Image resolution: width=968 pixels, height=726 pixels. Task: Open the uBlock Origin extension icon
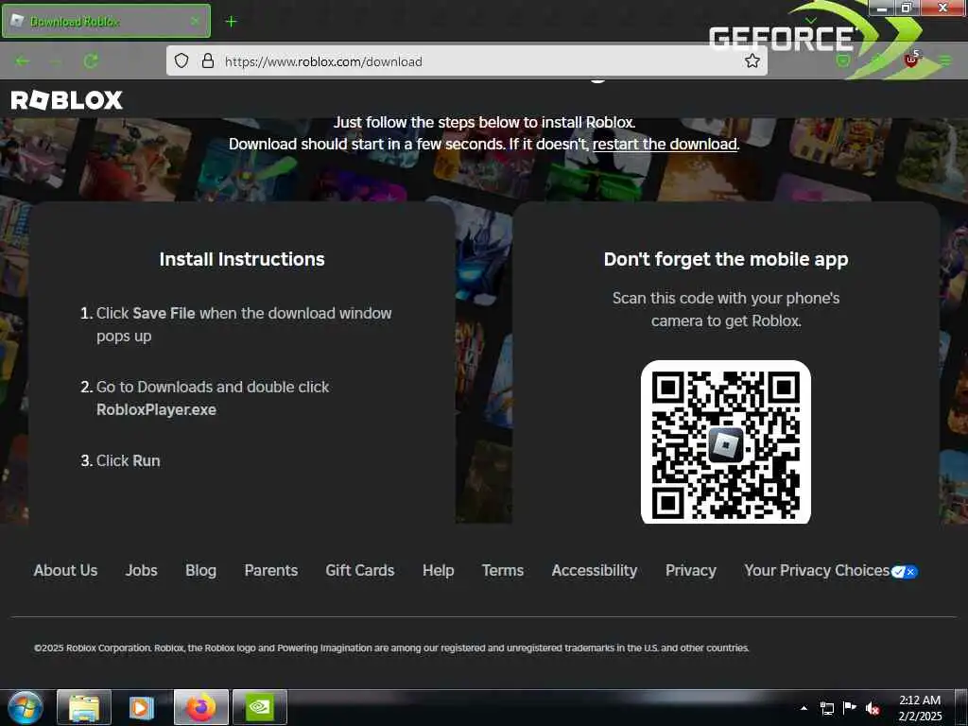coord(911,60)
